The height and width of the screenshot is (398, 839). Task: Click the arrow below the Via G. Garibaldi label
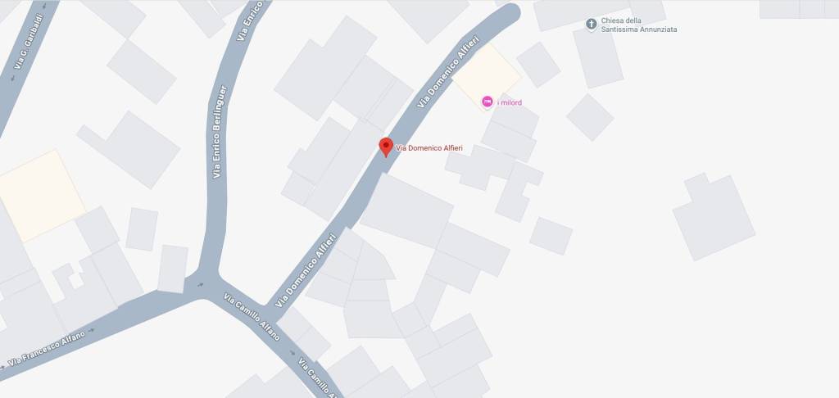13,78
